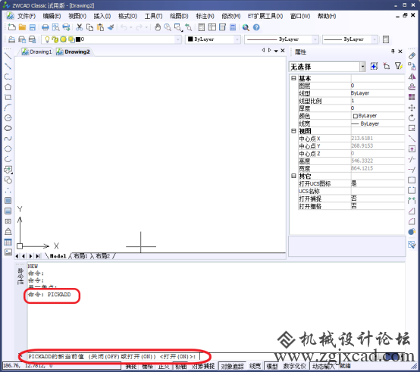Image resolution: width=420 pixels, height=372 pixels.
Task: Select the Circle drawing tool
Action: (8, 118)
